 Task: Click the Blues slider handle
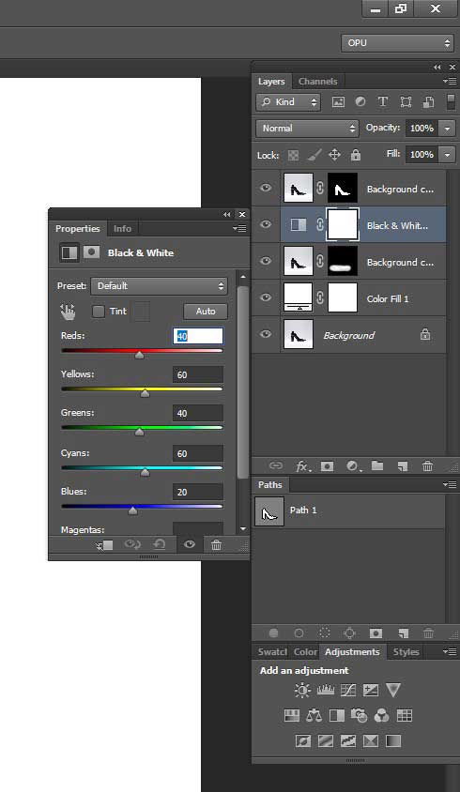pyautogui.click(x=133, y=510)
